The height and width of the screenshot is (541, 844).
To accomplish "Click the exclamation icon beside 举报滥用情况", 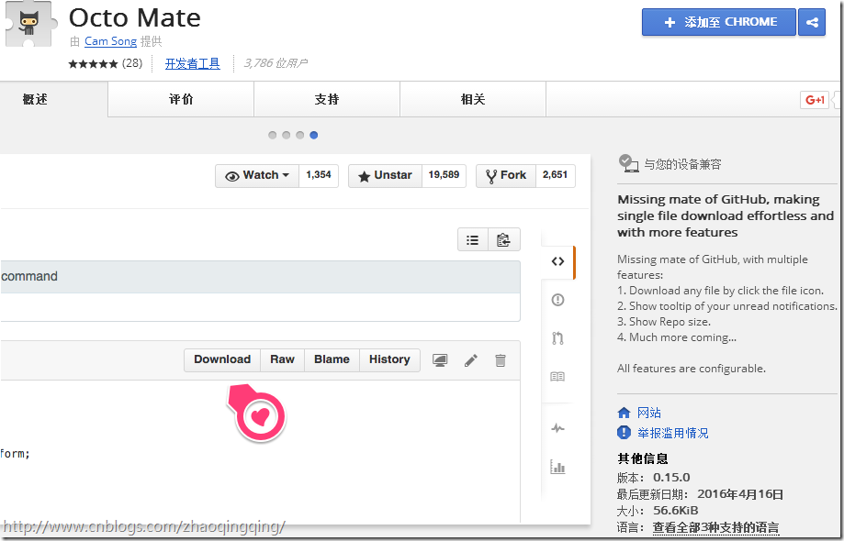I will click(x=624, y=432).
